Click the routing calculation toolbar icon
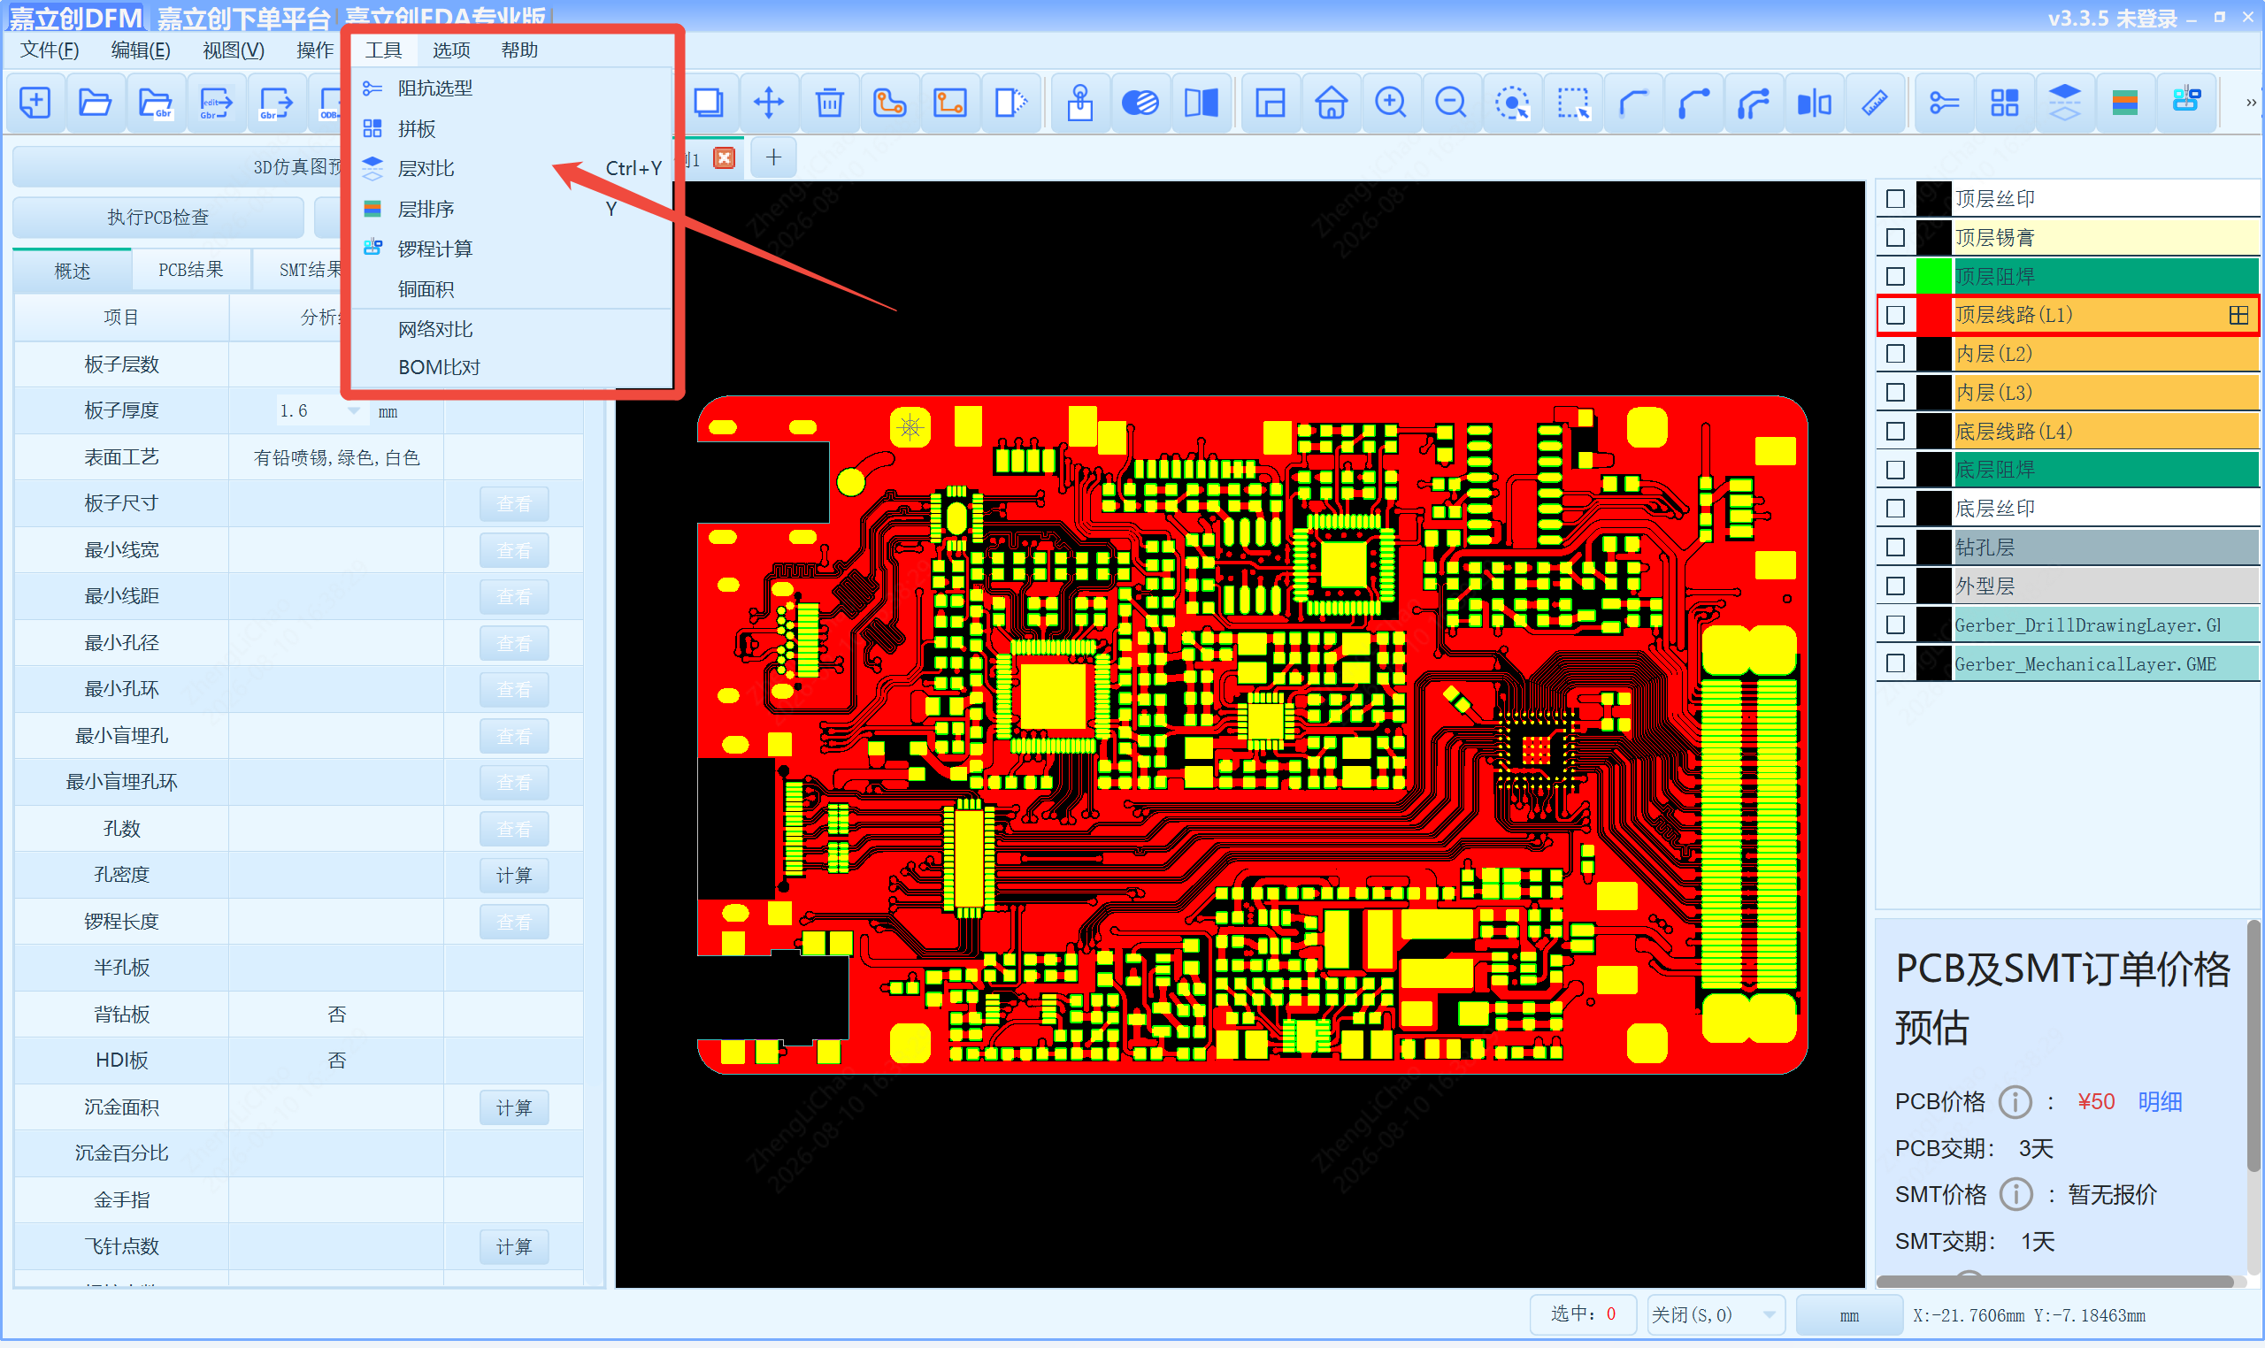 coord(2186,103)
